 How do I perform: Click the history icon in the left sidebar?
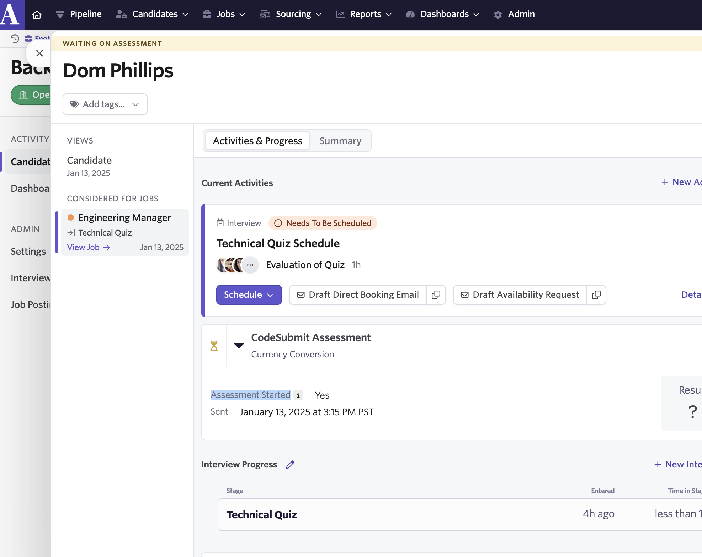[14, 38]
